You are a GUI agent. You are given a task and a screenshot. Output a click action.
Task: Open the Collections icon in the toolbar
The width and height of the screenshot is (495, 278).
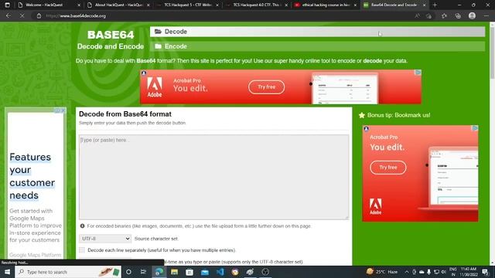coord(458,15)
